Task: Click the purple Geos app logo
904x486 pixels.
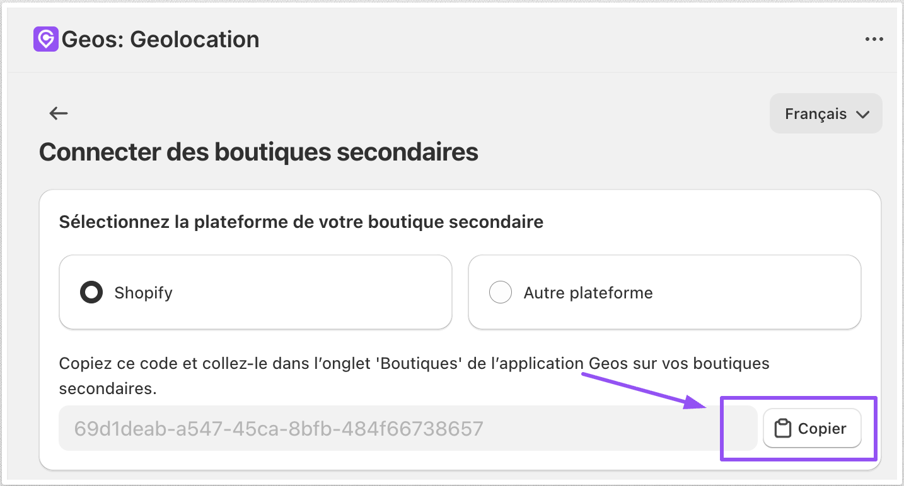Action: [45, 39]
